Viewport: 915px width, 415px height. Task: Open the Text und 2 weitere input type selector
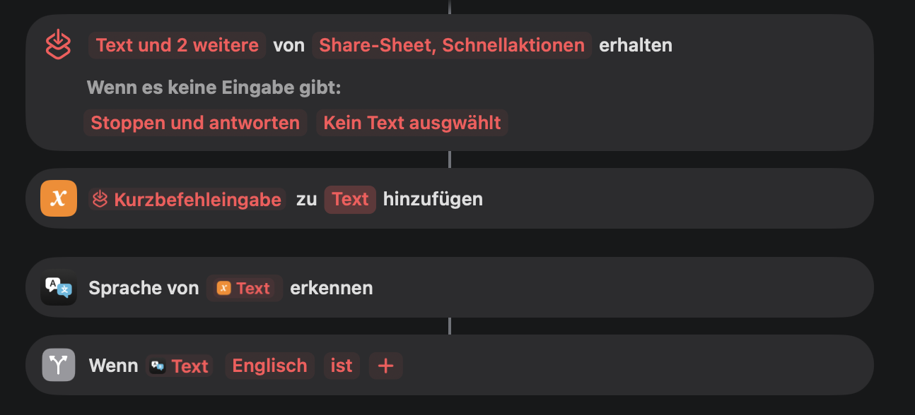pyautogui.click(x=176, y=44)
